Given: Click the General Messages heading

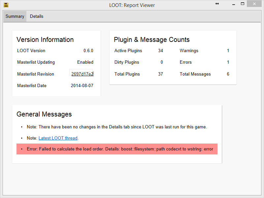Looking at the screenshot, I should tap(44, 114).
